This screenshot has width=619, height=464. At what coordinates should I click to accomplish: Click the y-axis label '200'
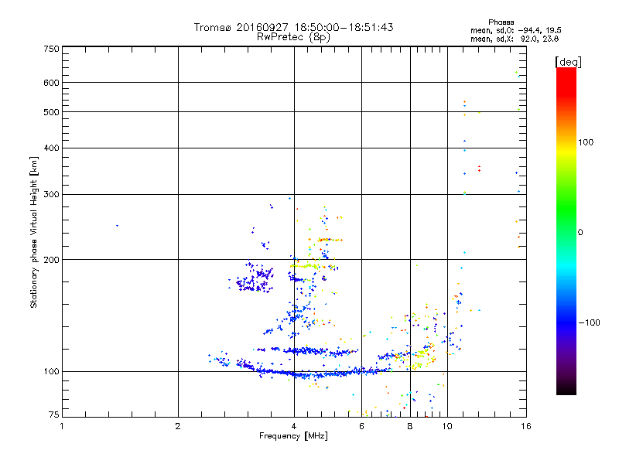point(51,260)
